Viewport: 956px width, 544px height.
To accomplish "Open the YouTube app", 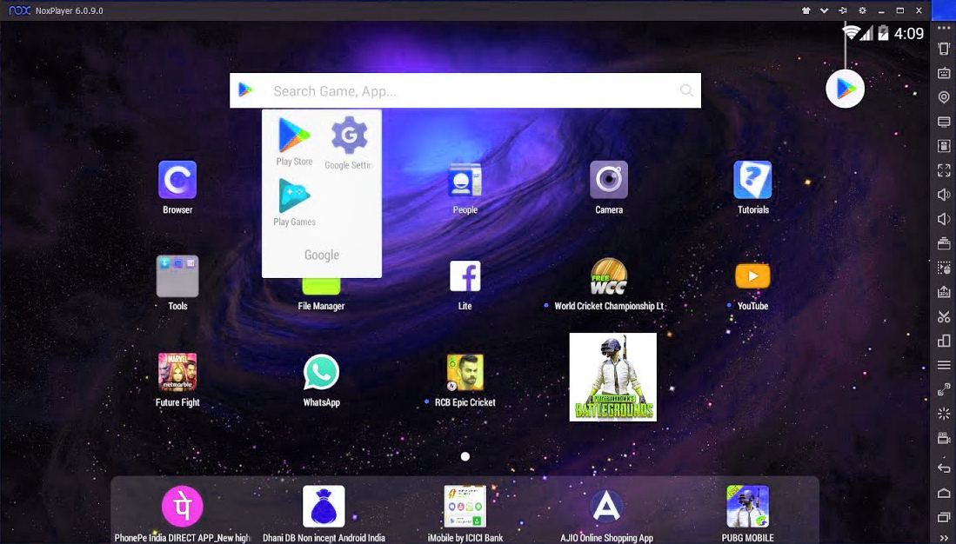I will click(753, 276).
